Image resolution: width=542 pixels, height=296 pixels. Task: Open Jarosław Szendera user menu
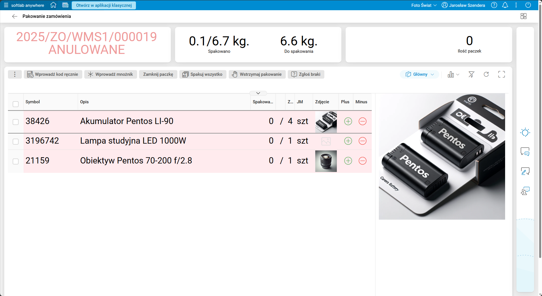coord(463,5)
